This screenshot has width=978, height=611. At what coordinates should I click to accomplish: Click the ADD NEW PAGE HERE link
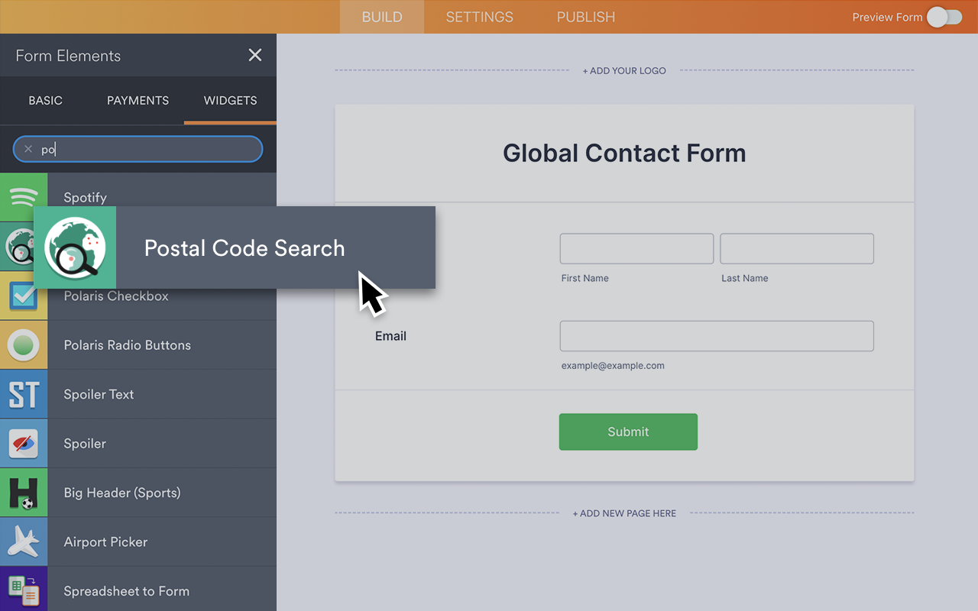pyautogui.click(x=624, y=513)
